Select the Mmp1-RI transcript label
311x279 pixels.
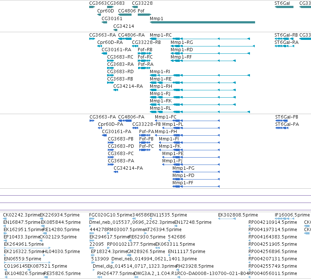click(x=160, y=72)
